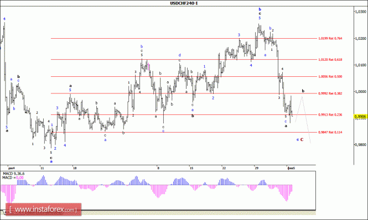Click the blue b label at chart peak

[x=260, y=9]
